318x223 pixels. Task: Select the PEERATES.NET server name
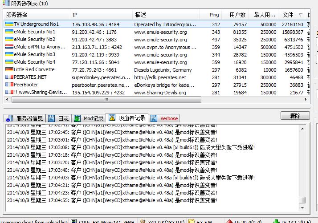(30, 77)
